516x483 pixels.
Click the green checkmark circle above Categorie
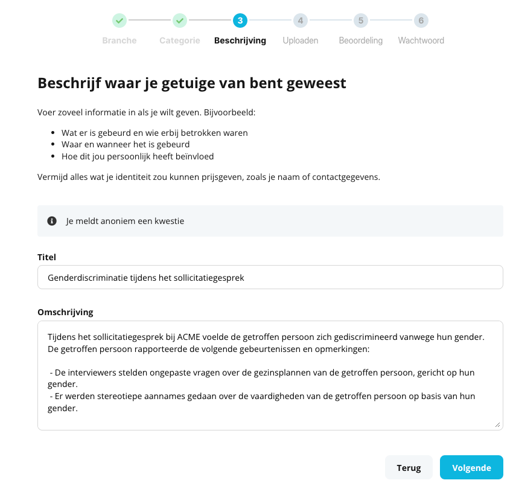point(180,21)
